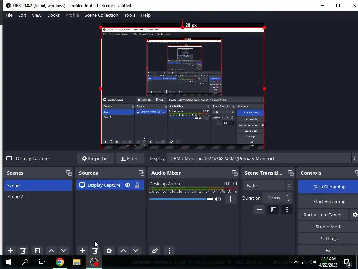The height and width of the screenshot is (269, 358).
Task: Show hidden system tray icons
Action: [296, 262]
